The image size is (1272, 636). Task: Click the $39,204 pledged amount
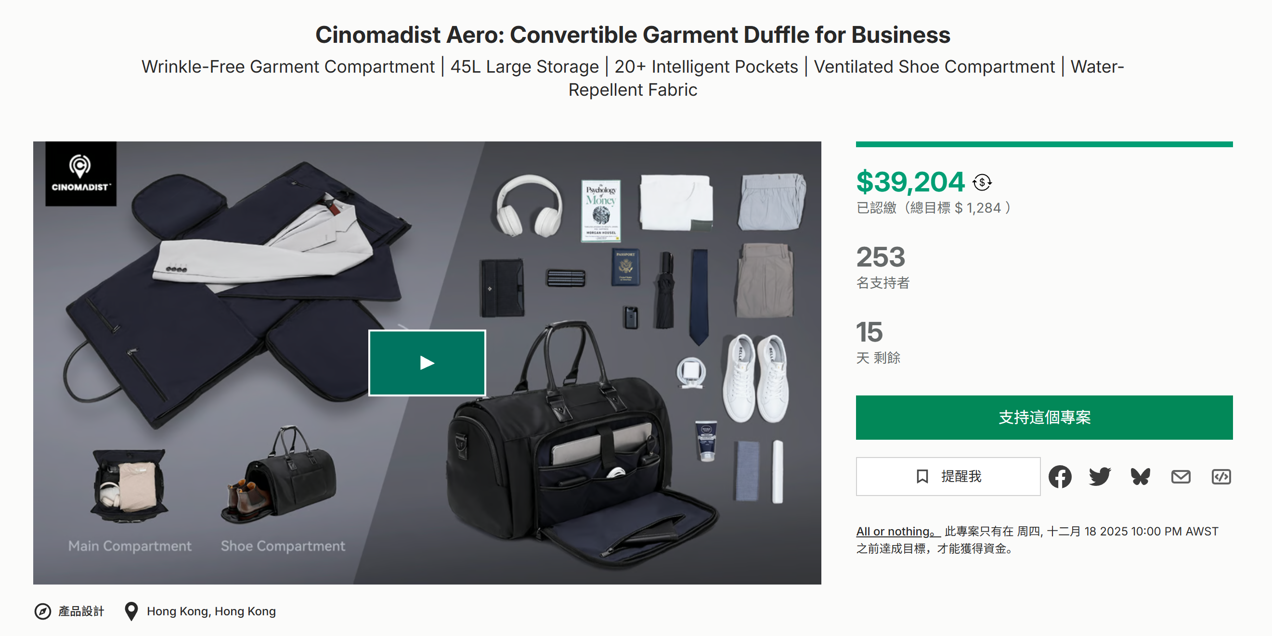pos(910,181)
